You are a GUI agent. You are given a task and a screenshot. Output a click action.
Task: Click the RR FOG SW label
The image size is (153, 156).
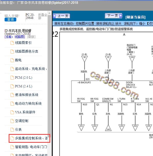click(x=94, y=100)
